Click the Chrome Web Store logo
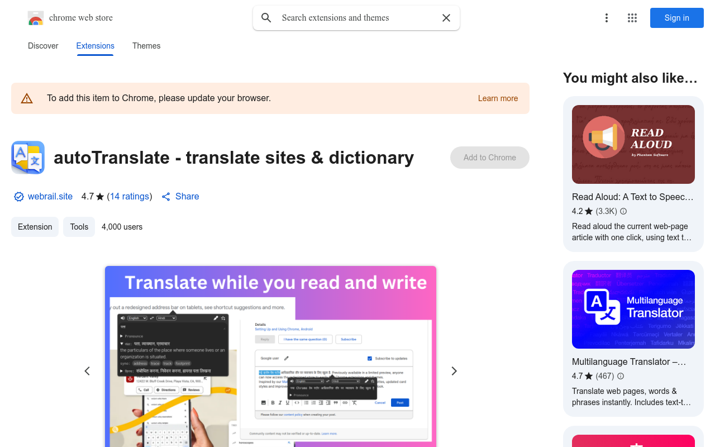The width and height of the screenshot is (715, 447). pos(36,18)
